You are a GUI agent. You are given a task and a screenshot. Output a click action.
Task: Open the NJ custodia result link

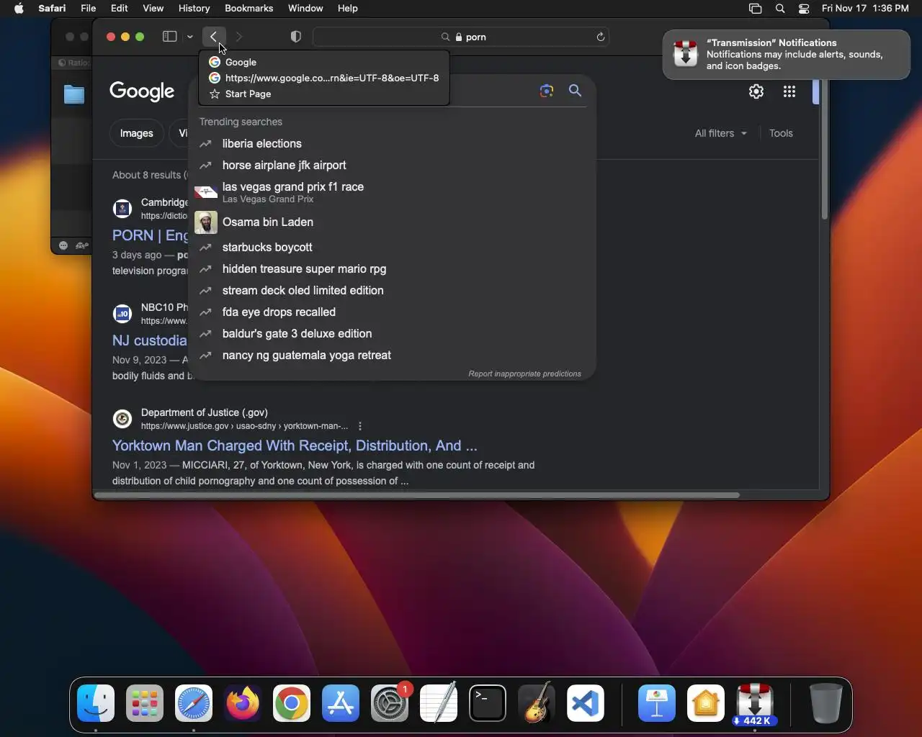(150, 340)
